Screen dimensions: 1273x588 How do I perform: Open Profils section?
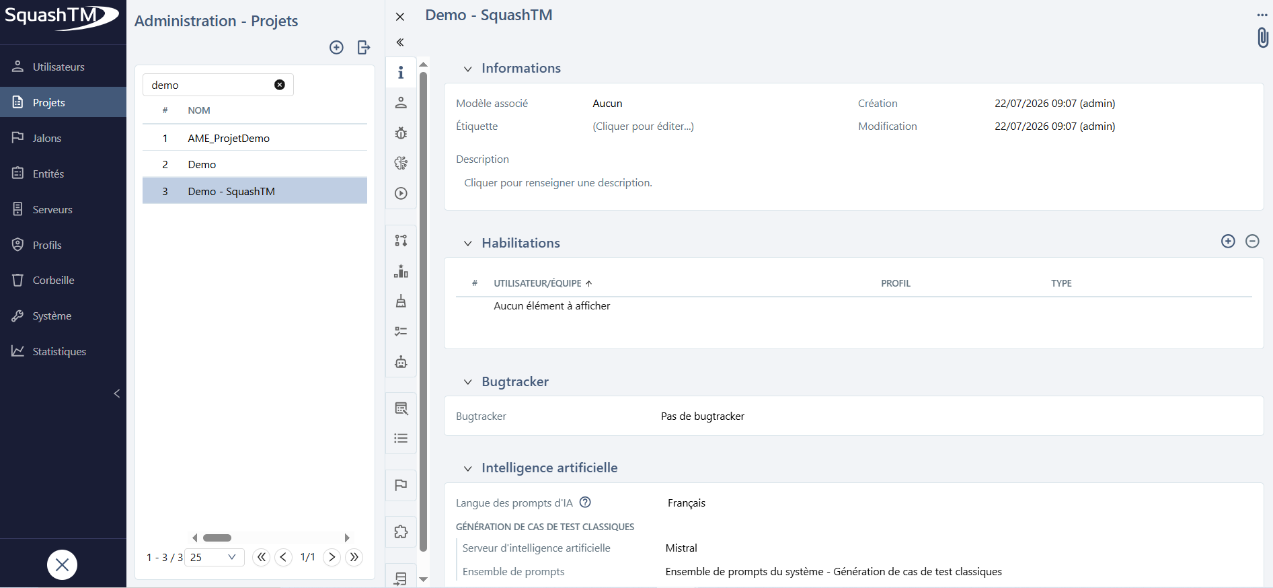[x=63, y=245]
